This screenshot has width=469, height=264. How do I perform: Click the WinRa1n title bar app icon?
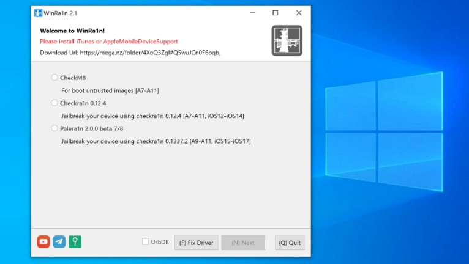tap(39, 13)
